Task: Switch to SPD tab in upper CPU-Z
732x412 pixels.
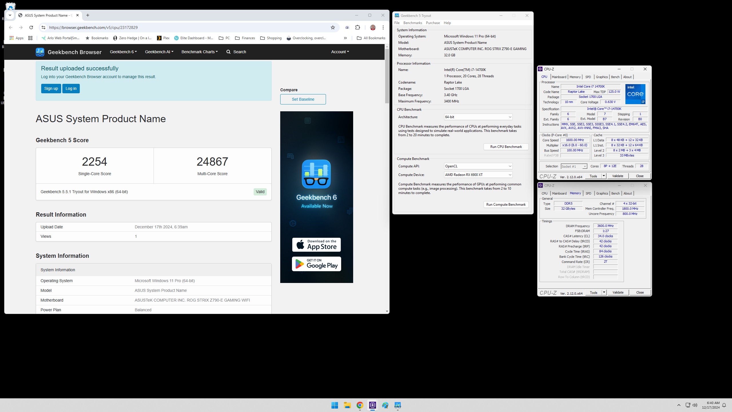Action: (588, 77)
